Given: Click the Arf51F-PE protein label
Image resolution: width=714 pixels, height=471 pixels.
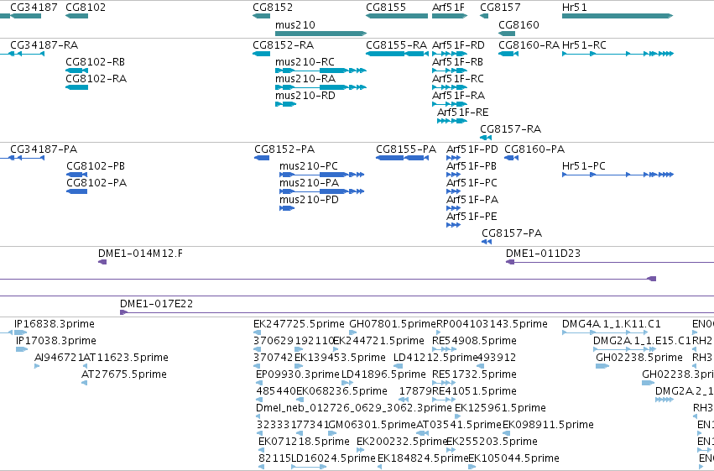Looking at the screenshot, I should 472,217.
